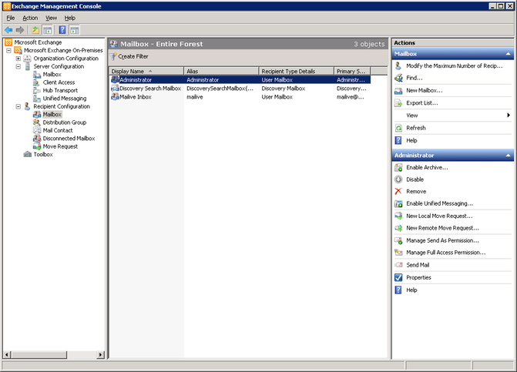Open the View submenu arrow

click(x=509, y=116)
